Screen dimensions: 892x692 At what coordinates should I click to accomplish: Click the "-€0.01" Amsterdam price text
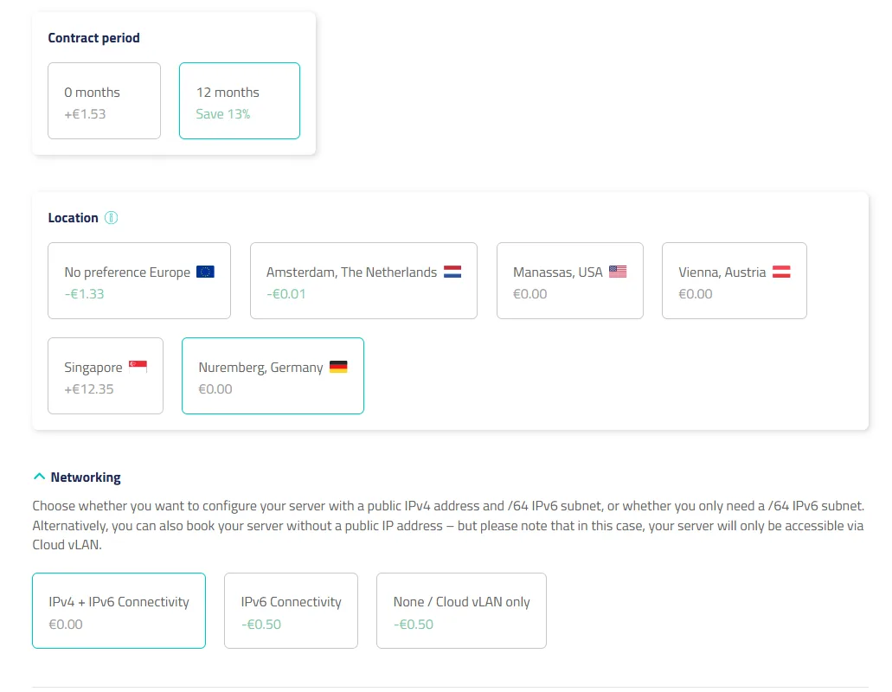[286, 294]
